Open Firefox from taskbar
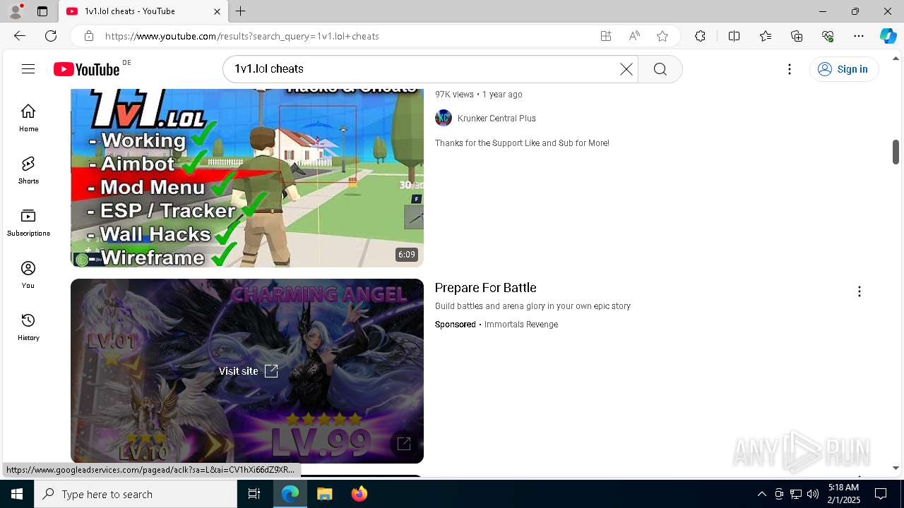This screenshot has width=904, height=508. pos(359,494)
